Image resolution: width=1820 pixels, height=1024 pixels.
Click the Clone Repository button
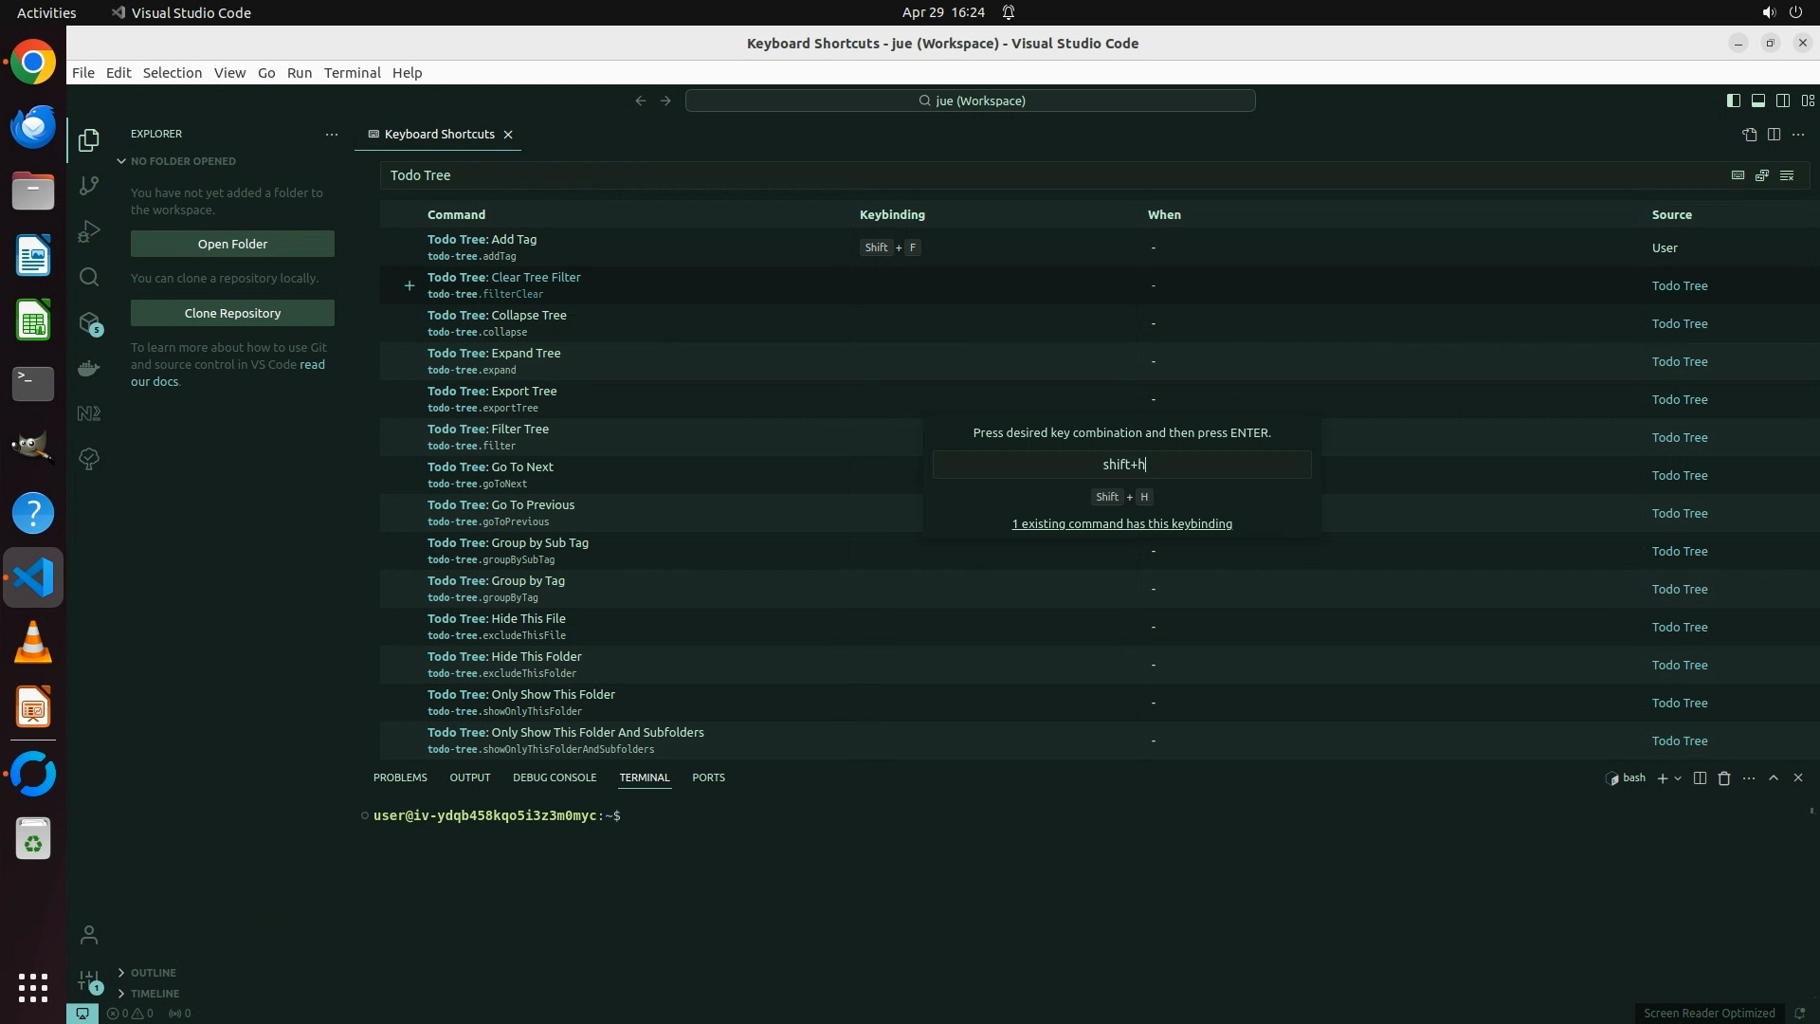232,313
